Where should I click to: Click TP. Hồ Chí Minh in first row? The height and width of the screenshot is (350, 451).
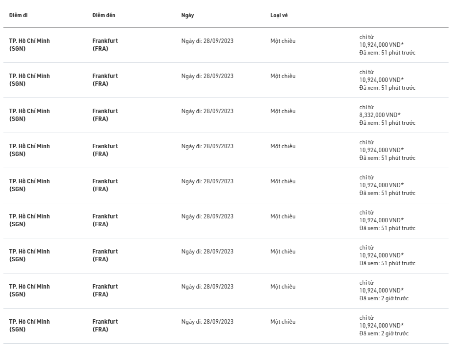point(29,45)
